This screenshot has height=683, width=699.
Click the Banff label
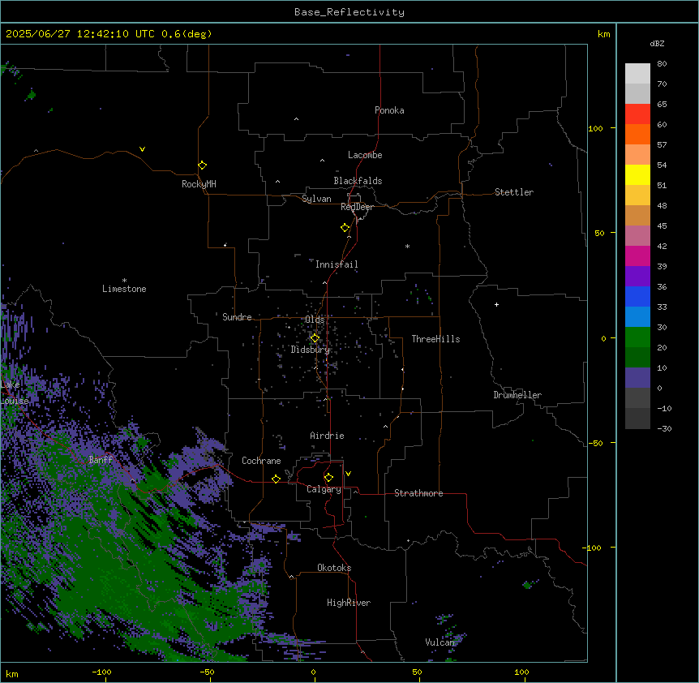101,460
